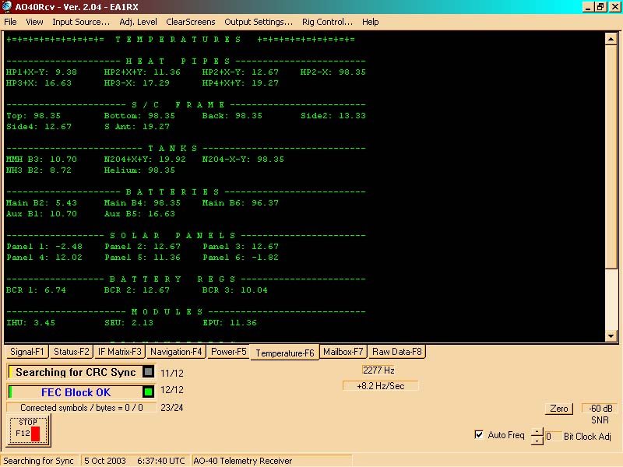This screenshot has width=623, height=467.
Task: Switch to IF Matrix-F3 tab
Action: (x=120, y=352)
